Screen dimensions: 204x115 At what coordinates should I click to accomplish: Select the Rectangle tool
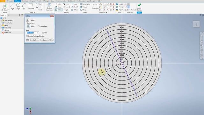point(31,6)
